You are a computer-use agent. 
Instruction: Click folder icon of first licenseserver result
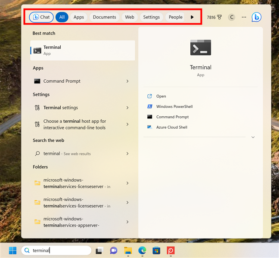click(37, 183)
